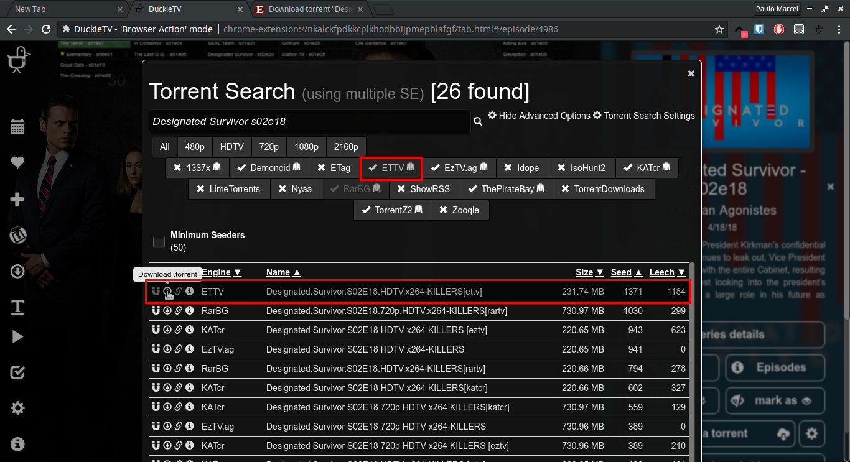Open Torrent Search Settings
The height and width of the screenshot is (462, 850).
[x=644, y=116]
